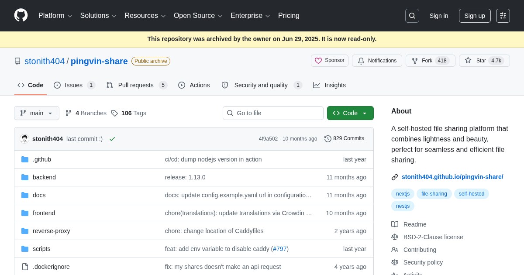The image size is (524, 275).
Task: Switch to Security and quality tab
Action: point(262,85)
